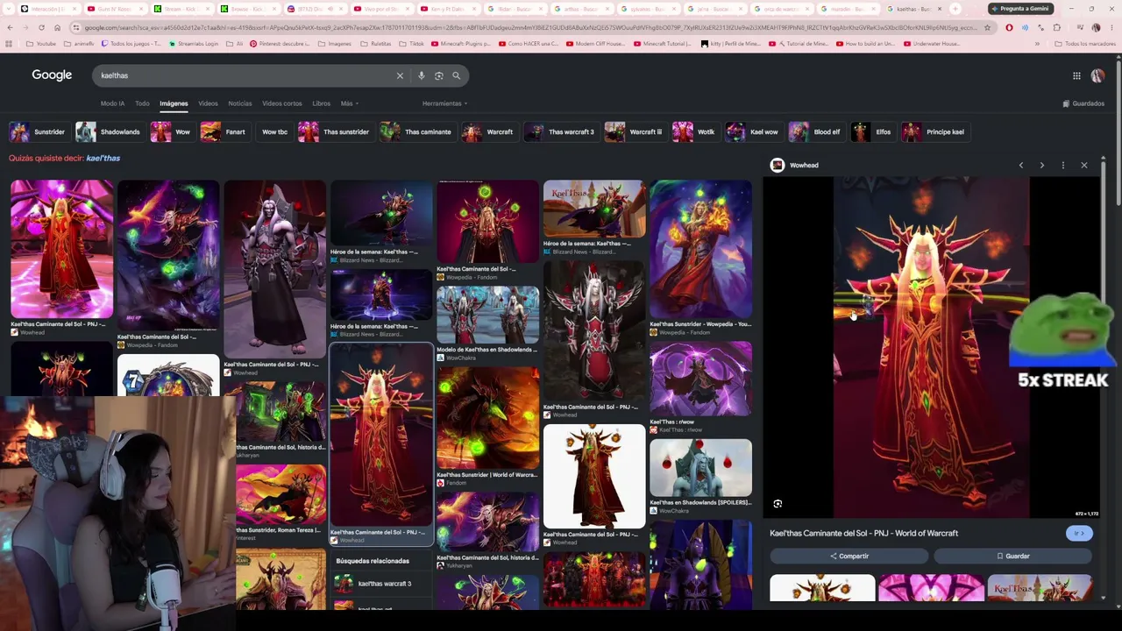The width and height of the screenshot is (1122, 631).
Task: Open the Google account avatar menu
Action: (1097, 76)
